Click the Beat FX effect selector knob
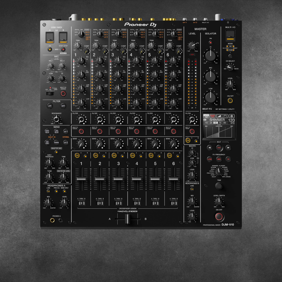This screenshot has height=282, width=282. 219,171
